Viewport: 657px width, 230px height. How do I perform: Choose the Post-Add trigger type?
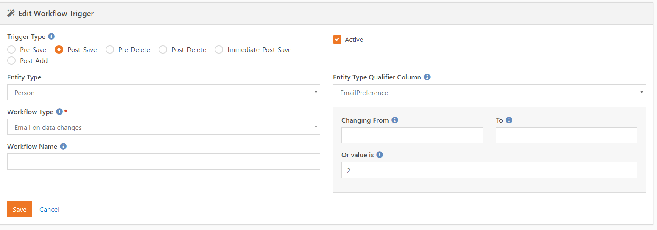click(11, 61)
